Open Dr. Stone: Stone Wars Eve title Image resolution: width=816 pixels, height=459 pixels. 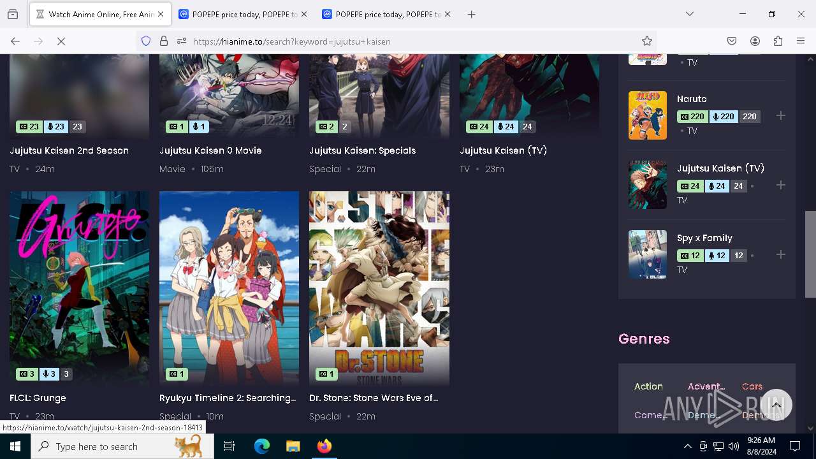click(374, 398)
